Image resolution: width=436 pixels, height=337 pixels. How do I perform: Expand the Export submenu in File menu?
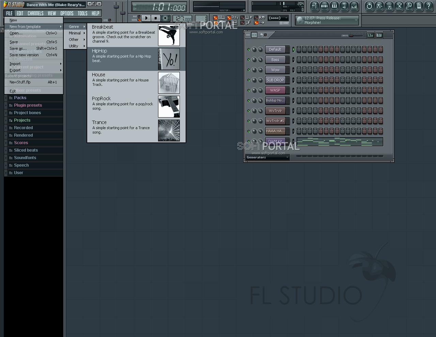click(x=34, y=70)
